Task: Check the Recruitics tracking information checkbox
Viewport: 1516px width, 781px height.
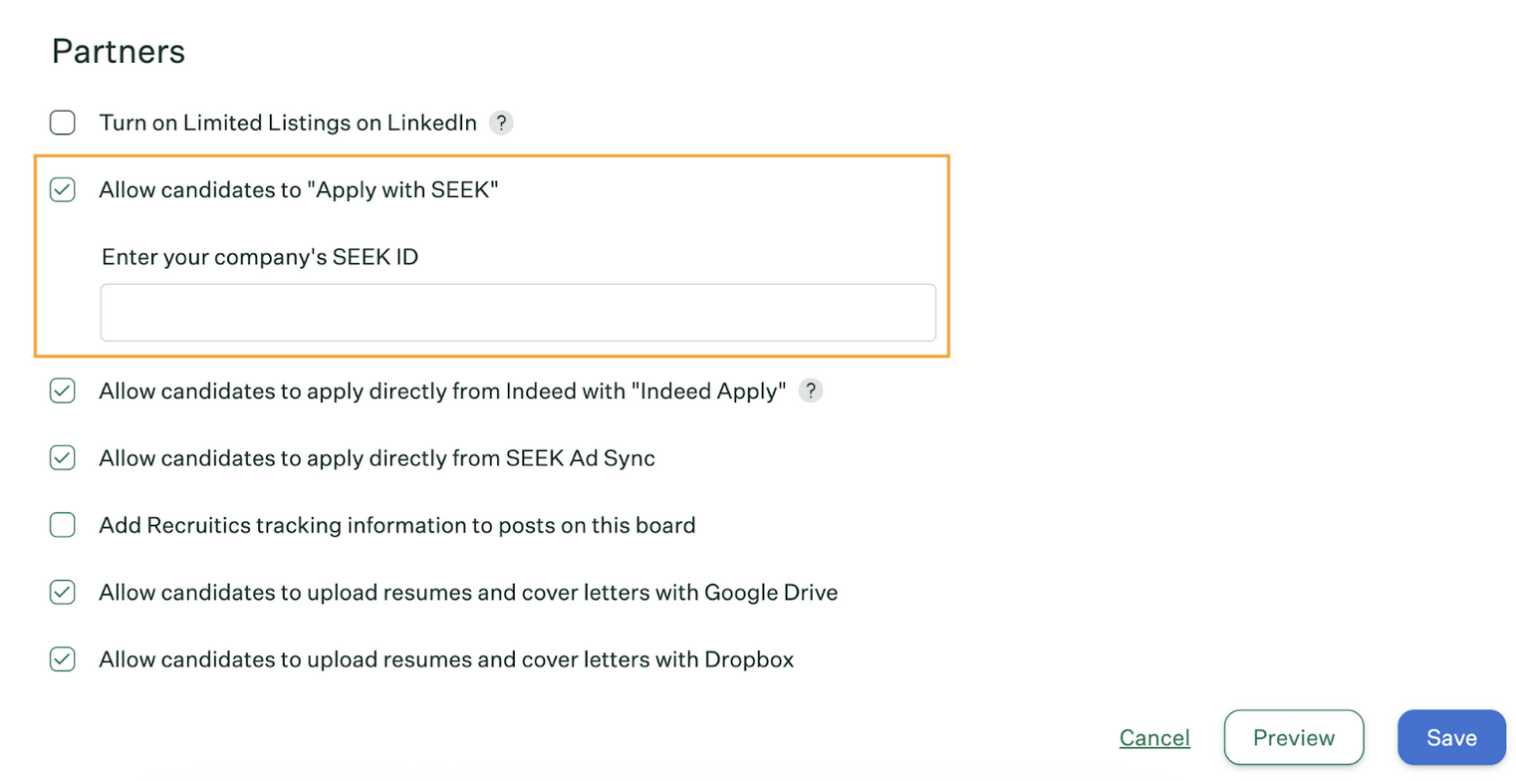Action: [x=63, y=525]
